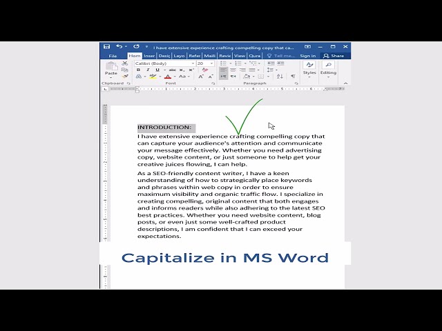442x331 pixels.
Task: Click the Tell me search box
Action: coord(281,56)
